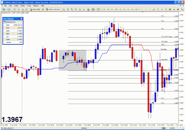Open the File menu
The image size is (185, 130).
[5, 6]
